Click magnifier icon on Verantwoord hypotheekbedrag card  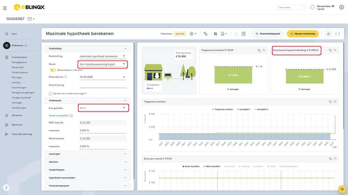tap(335, 50)
